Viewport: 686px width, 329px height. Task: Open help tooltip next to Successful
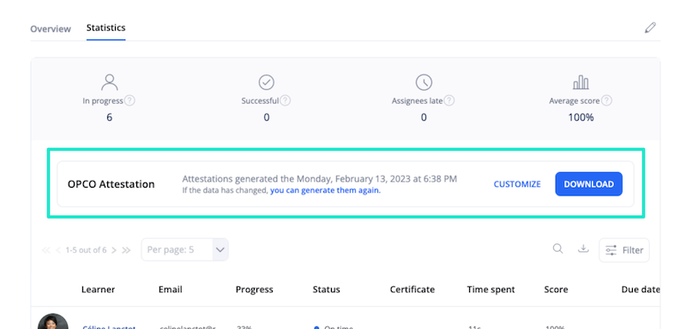(x=286, y=100)
